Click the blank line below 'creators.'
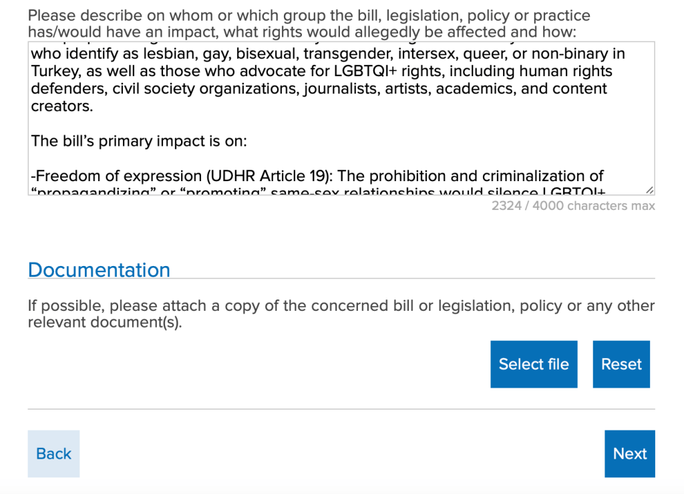 click(267, 124)
